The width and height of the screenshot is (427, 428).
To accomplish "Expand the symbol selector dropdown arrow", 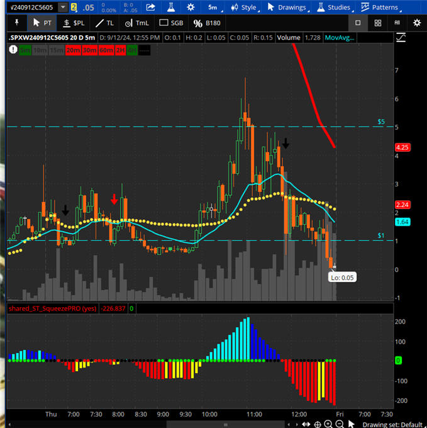I will point(63,8).
